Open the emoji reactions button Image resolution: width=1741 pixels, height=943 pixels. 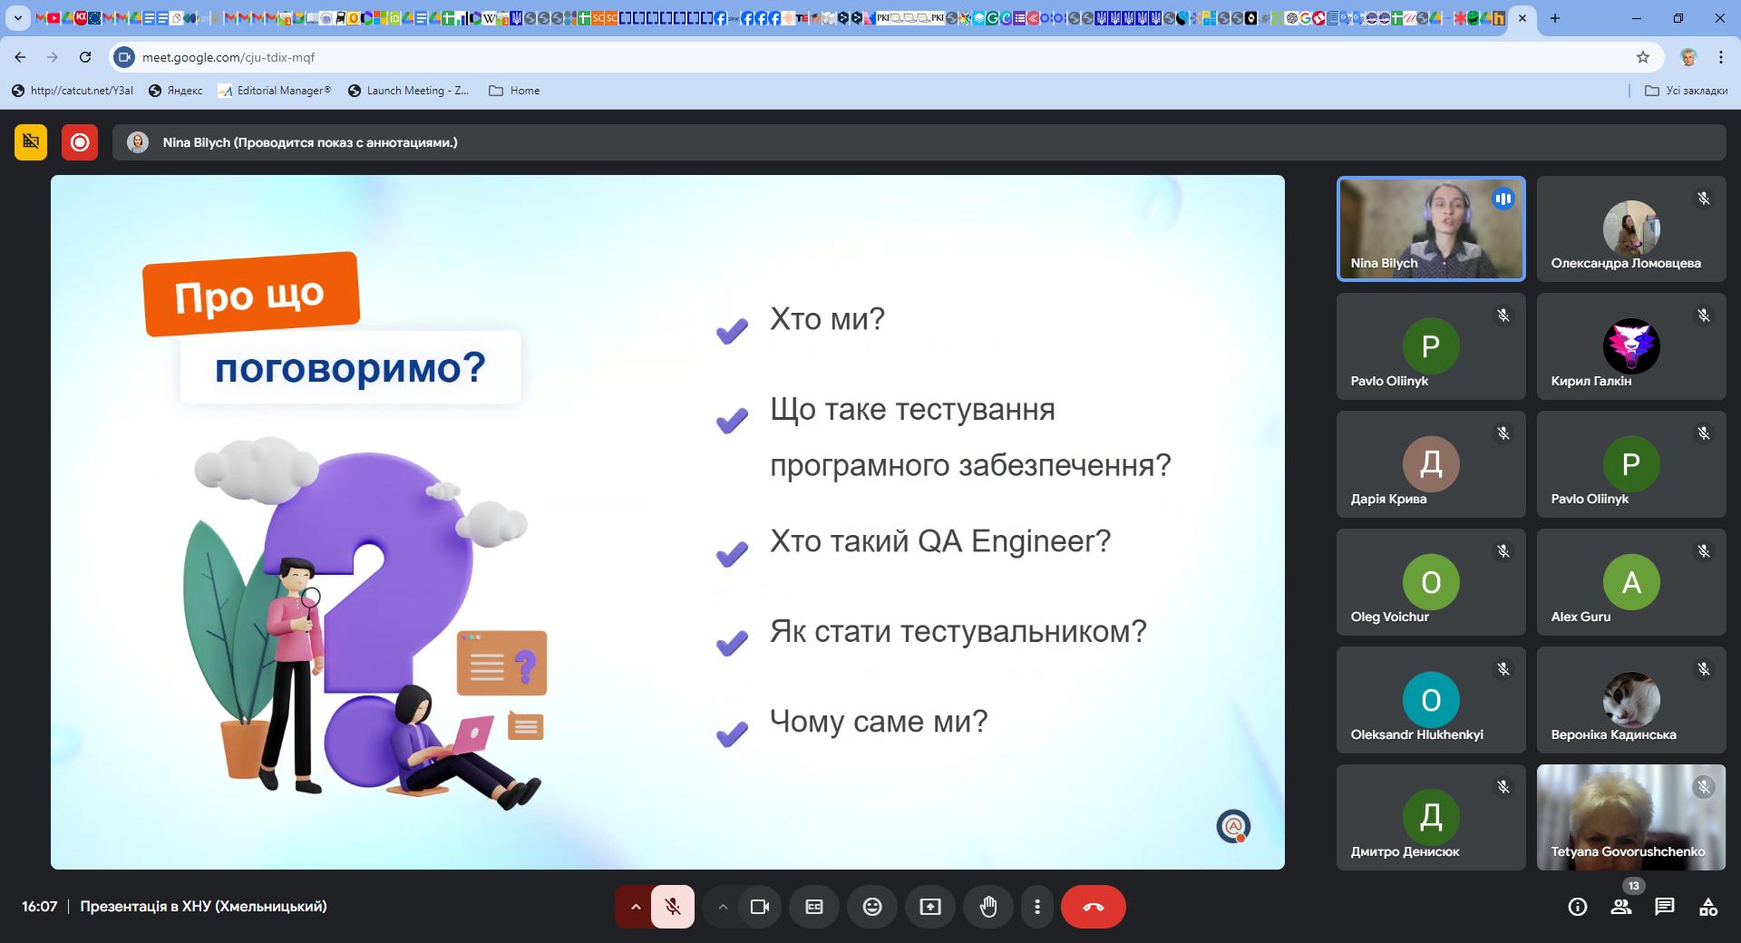click(x=872, y=907)
